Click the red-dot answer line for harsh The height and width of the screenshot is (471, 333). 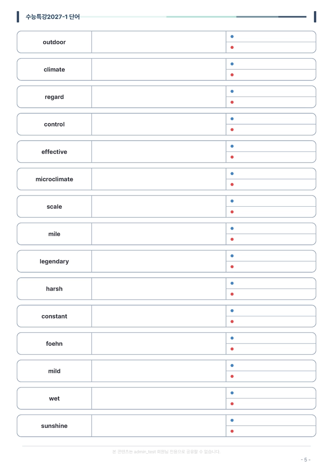(271, 294)
